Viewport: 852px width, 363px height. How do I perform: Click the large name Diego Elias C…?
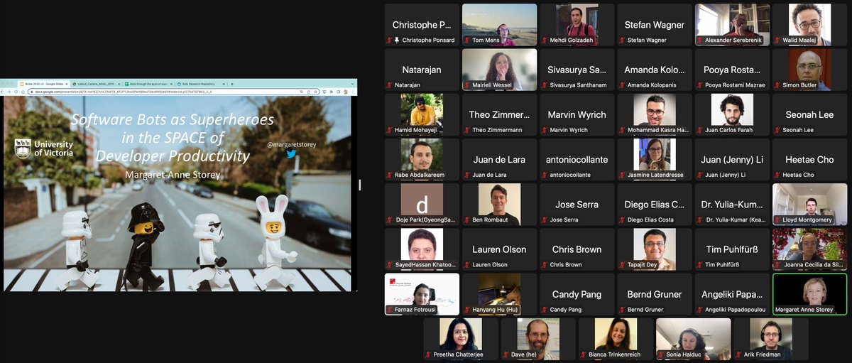point(655,205)
